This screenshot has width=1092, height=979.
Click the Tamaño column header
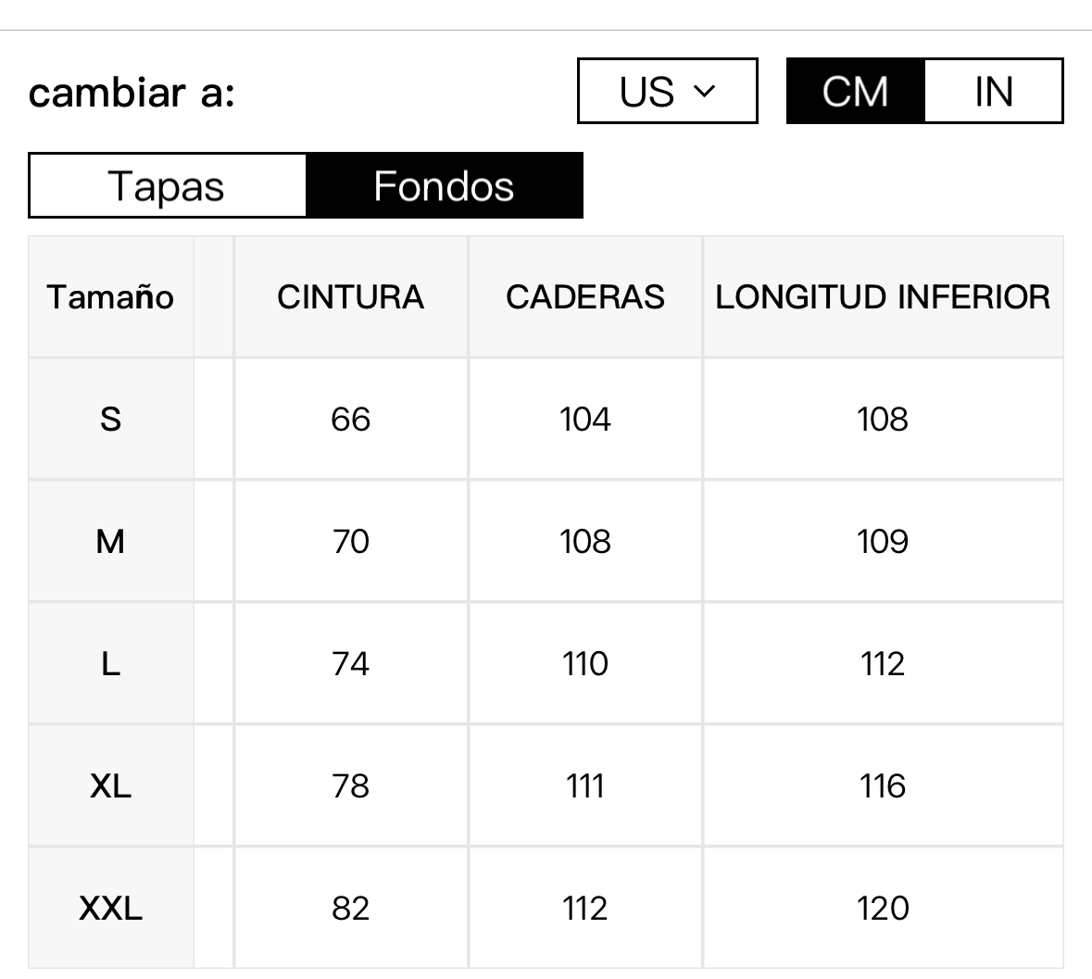click(110, 296)
